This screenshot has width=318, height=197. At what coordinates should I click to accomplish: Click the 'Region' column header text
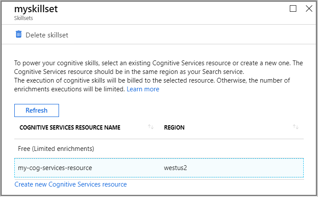point(174,127)
